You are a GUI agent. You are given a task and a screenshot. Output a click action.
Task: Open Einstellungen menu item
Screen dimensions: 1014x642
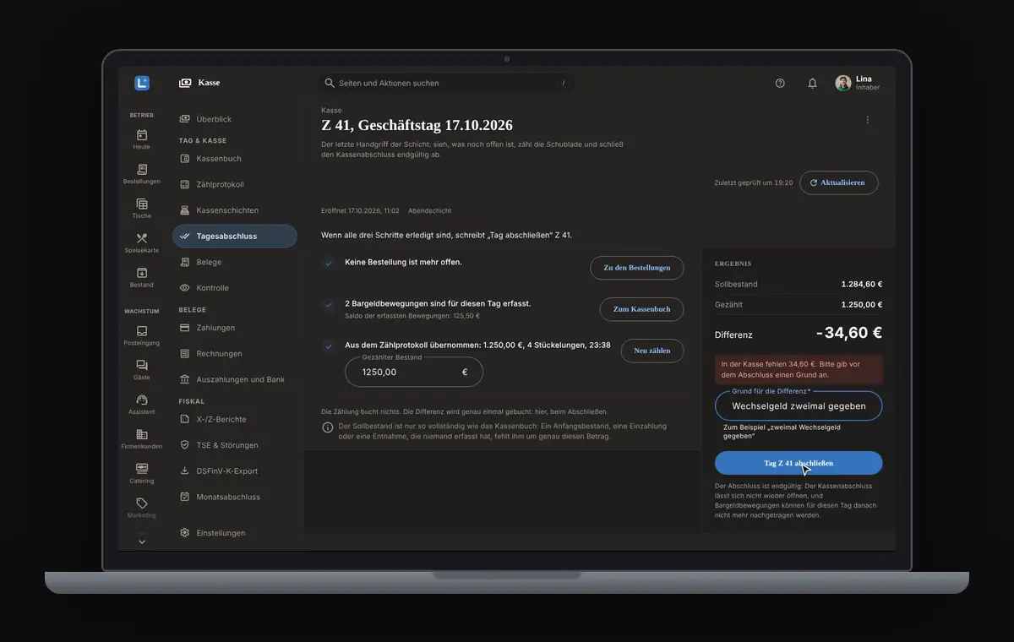(x=234, y=533)
